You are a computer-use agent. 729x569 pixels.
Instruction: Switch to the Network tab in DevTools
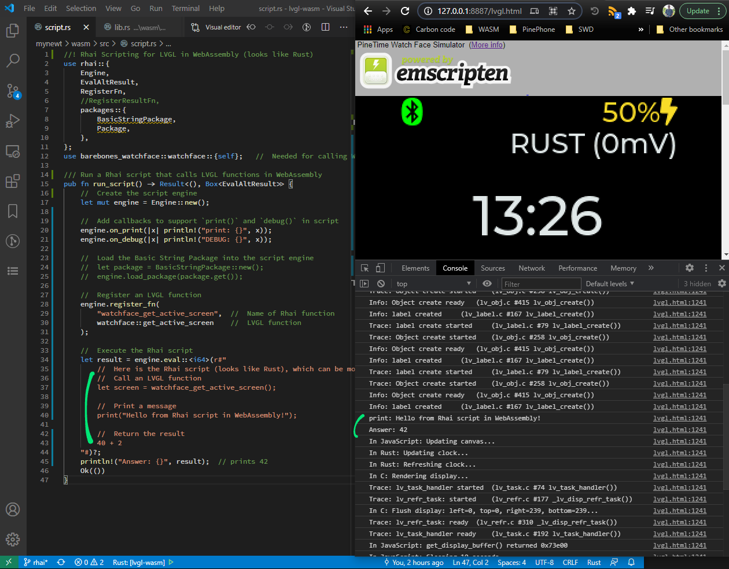(531, 268)
